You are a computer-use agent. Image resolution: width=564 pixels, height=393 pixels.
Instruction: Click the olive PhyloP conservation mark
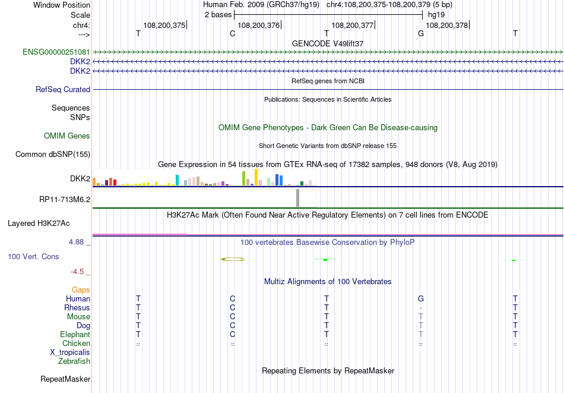pyautogui.click(x=233, y=259)
